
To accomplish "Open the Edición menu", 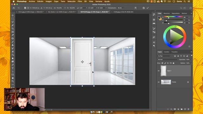I will pyautogui.click(x=40, y=1).
